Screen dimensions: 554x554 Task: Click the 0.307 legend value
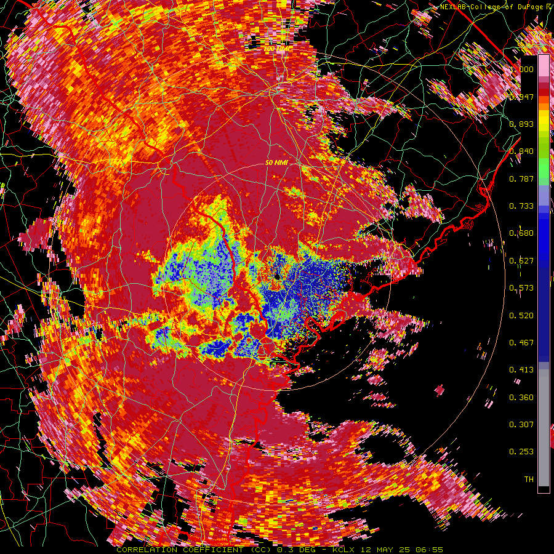coord(521,425)
